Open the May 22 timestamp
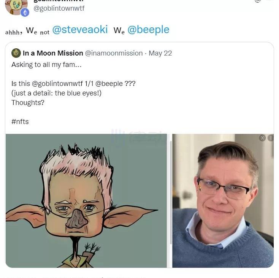The image size is (279, 278). (160, 53)
